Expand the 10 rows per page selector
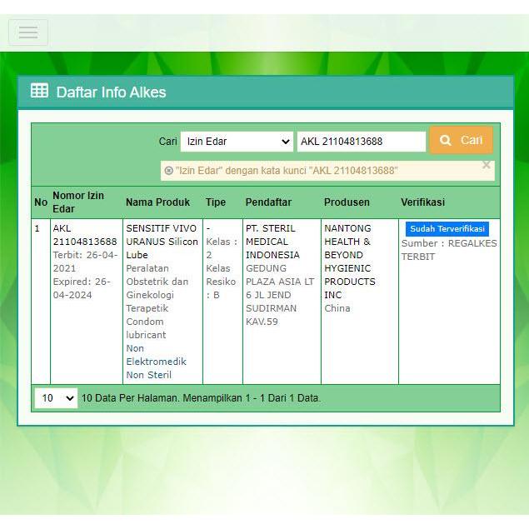The image size is (529, 529). [56, 398]
